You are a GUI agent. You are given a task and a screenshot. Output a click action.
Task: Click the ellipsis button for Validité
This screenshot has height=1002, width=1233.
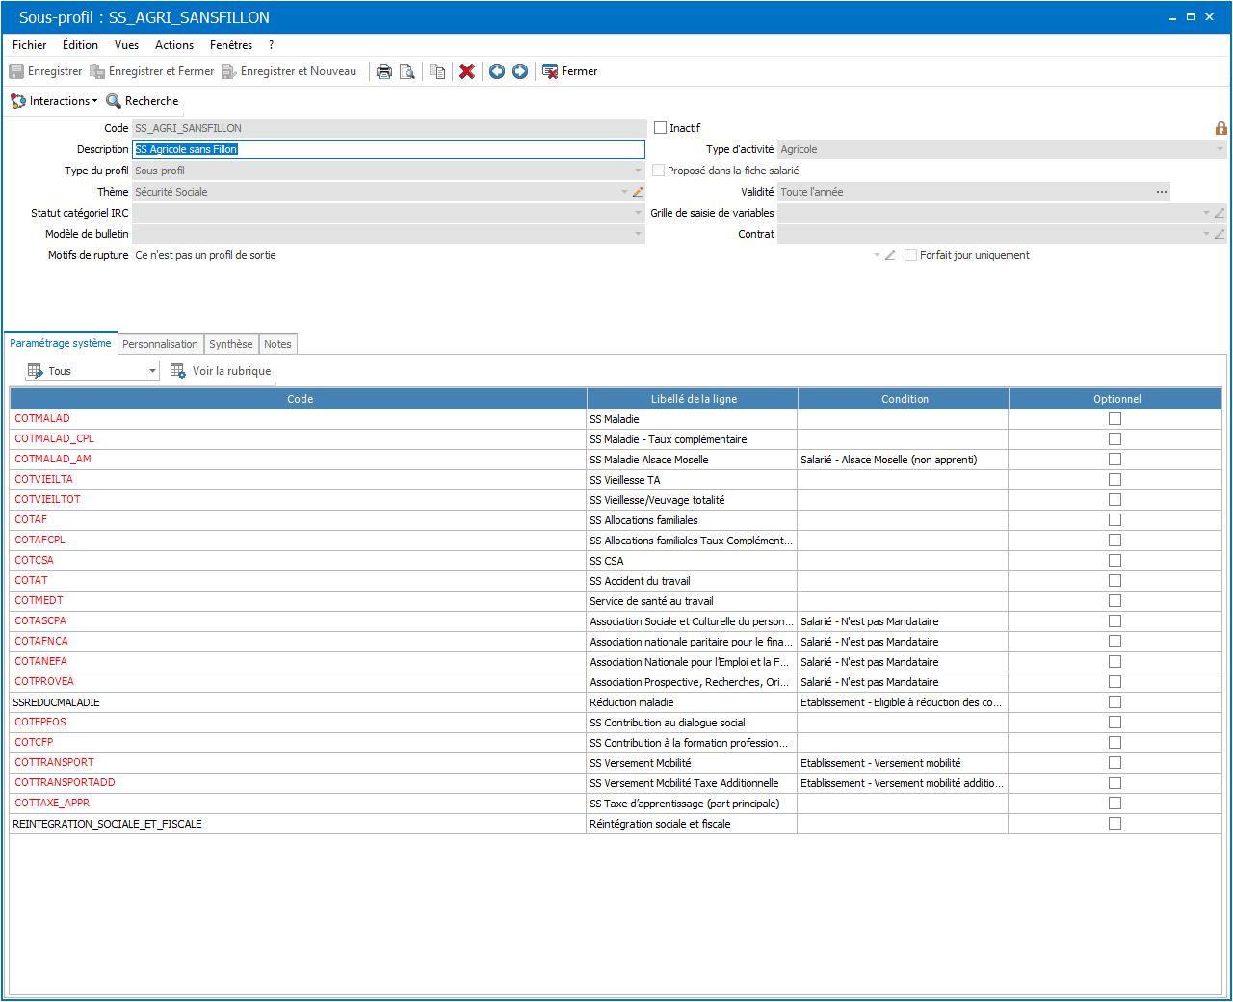click(x=1162, y=192)
